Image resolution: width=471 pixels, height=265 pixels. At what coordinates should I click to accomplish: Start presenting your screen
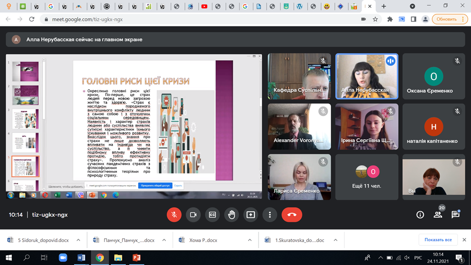[x=251, y=215]
